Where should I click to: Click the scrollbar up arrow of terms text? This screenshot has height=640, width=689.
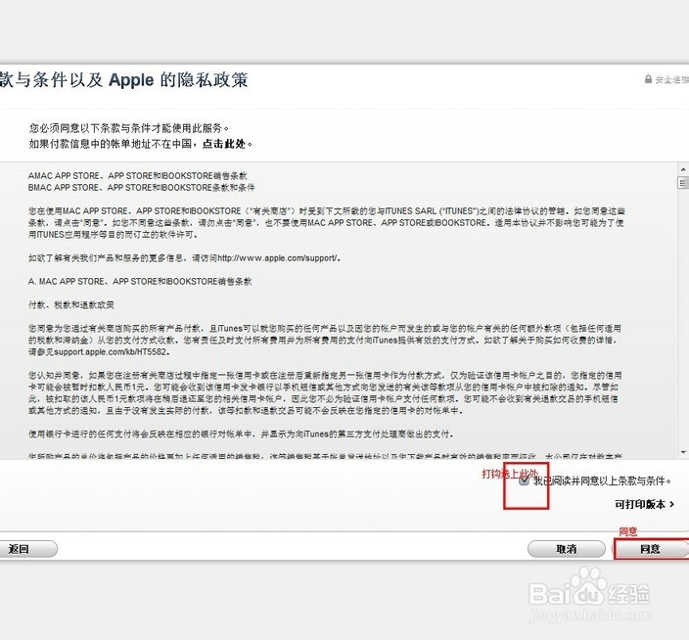coord(683,169)
